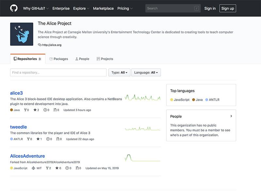The width and height of the screenshot is (261, 196).
Task: Expand the Pricing menu
Action: coord(125,8)
